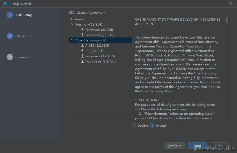Click download icon next to Toolchains (3.2.3.6)
237x153 pixels.
coord(82,35)
